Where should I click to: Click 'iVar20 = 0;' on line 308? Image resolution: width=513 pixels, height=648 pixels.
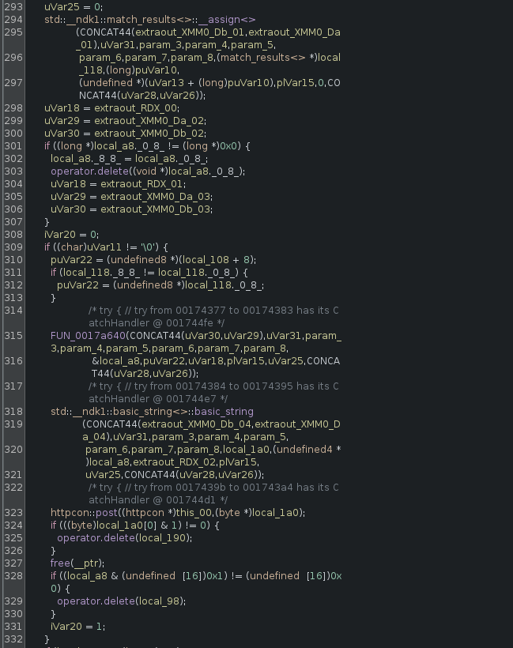[71, 235]
